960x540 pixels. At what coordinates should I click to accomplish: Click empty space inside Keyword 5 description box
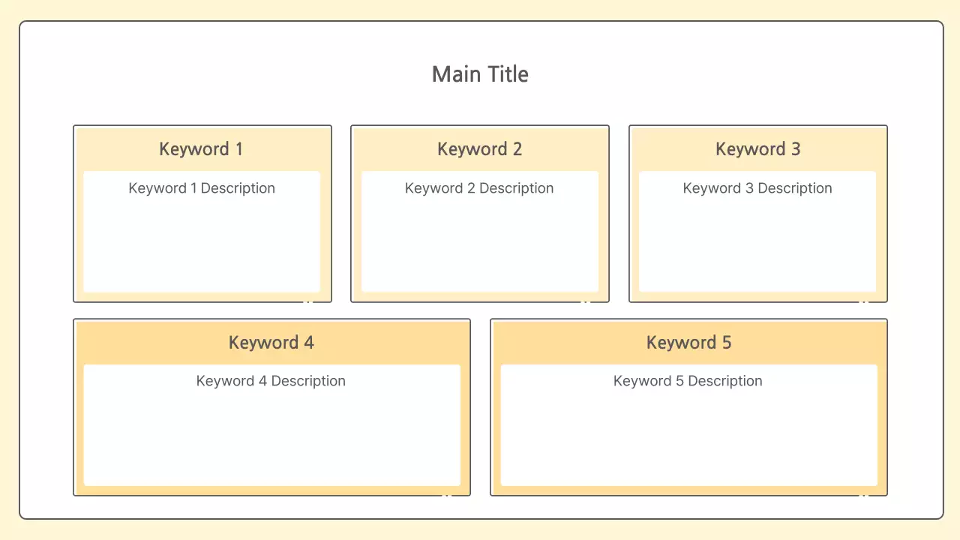(688, 442)
